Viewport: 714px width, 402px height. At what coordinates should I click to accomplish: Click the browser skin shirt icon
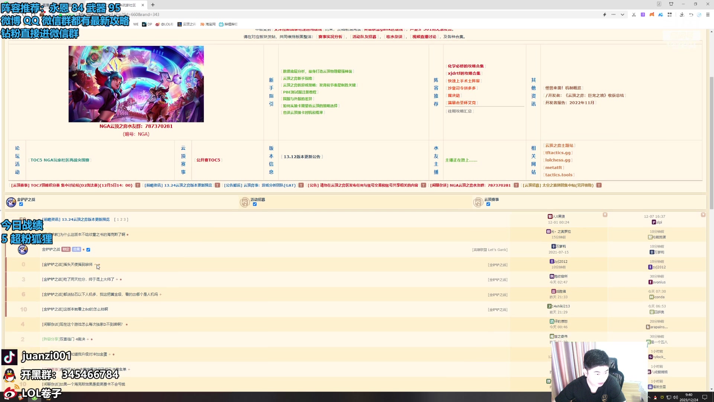click(671, 4)
